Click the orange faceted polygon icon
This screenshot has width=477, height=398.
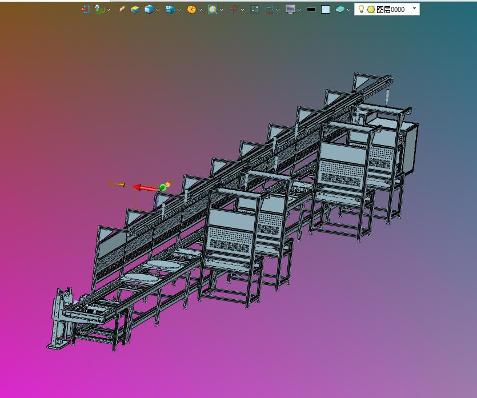click(191, 10)
